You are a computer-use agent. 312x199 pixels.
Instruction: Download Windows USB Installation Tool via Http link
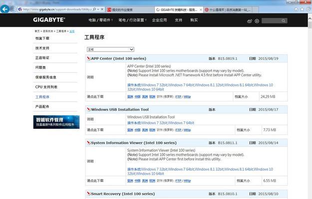[187, 130]
